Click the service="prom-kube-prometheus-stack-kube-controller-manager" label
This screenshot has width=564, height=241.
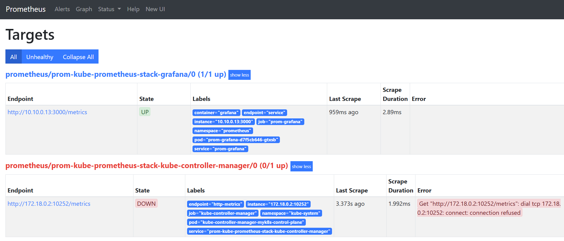[x=259, y=231]
